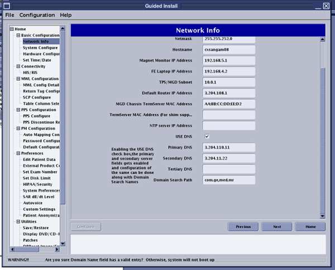
Task: Collapse the Basic Configuration tree node
Action: pyautogui.click(x=17, y=35)
